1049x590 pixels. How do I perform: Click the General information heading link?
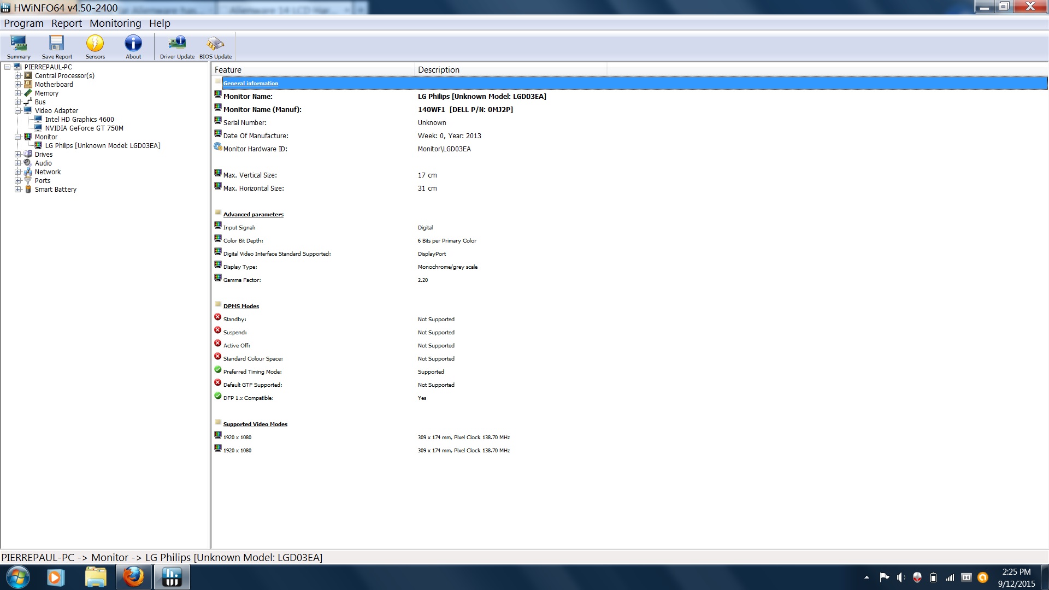(x=250, y=84)
